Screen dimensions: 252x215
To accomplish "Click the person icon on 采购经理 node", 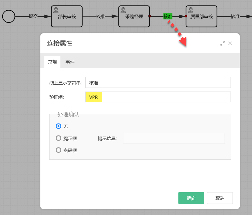I will pyautogui.click(x=123, y=9).
